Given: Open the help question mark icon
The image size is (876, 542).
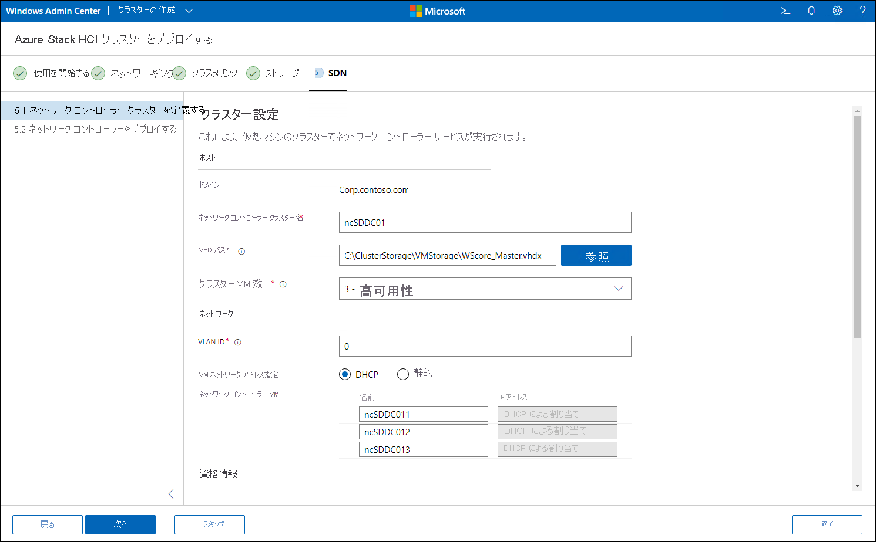Looking at the screenshot, I should click(862, 11).
